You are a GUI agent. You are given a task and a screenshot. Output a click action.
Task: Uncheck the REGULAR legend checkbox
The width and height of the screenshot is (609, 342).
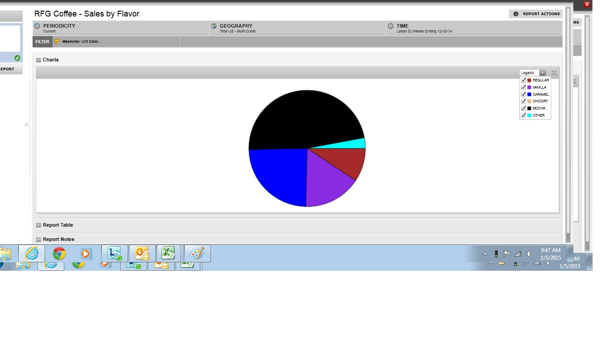point(523,80)
